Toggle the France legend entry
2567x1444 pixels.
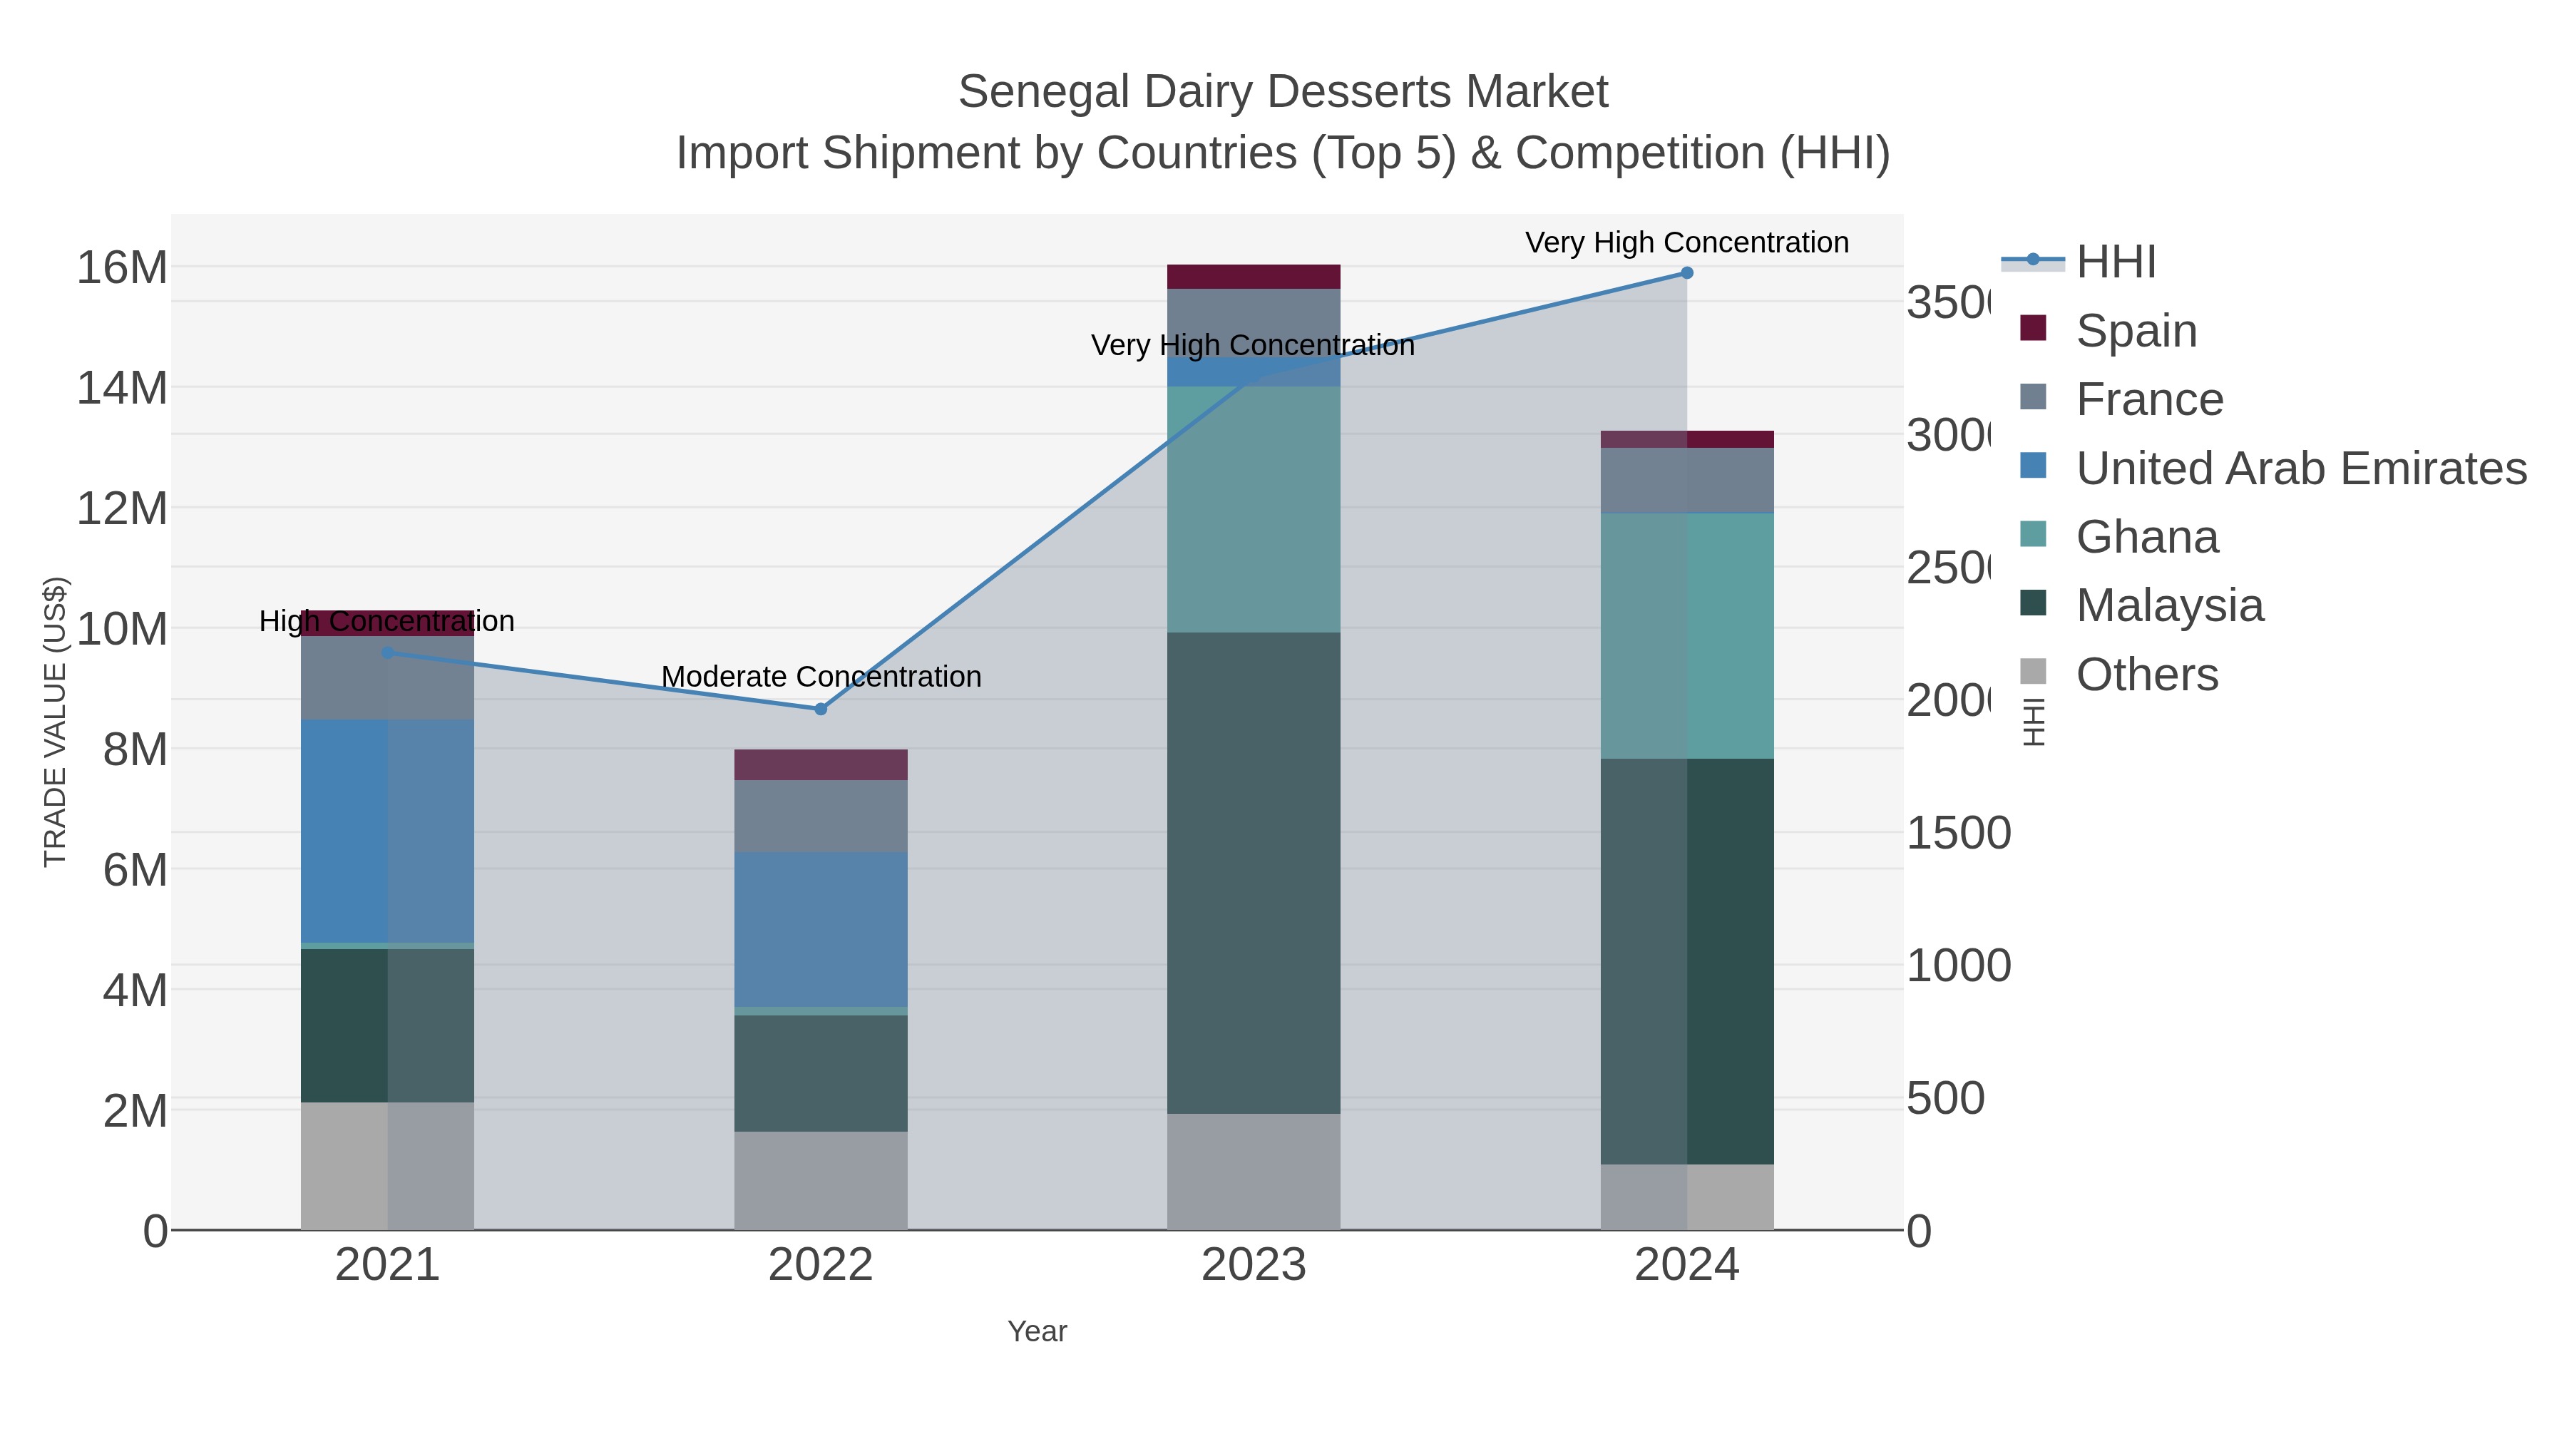pyautogui.click(x=2121, y=399)
